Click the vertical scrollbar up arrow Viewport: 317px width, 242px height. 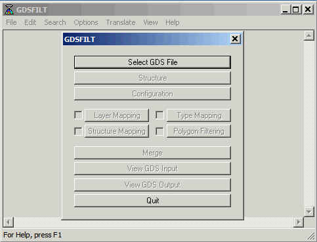click(x=309, y=35)
